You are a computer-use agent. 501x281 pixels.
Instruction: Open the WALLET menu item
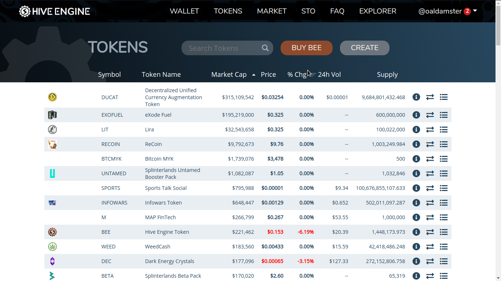(184, 11)
